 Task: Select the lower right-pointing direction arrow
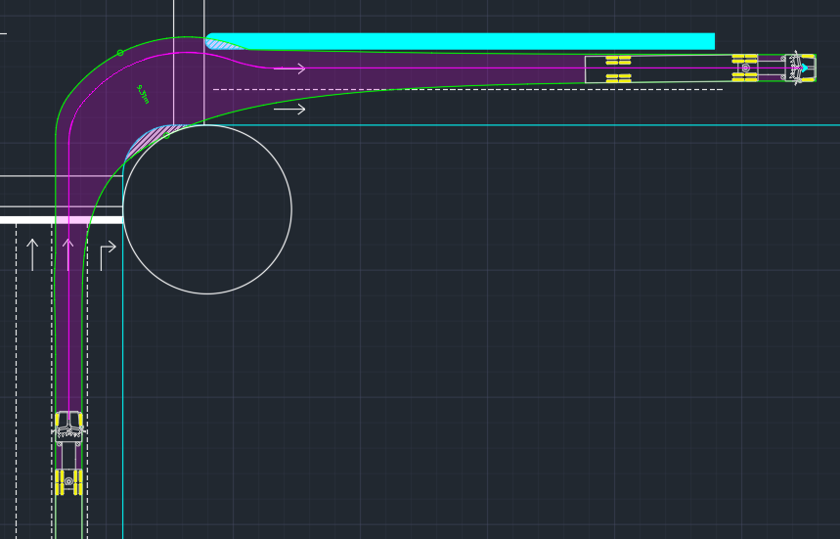(289, 109)
